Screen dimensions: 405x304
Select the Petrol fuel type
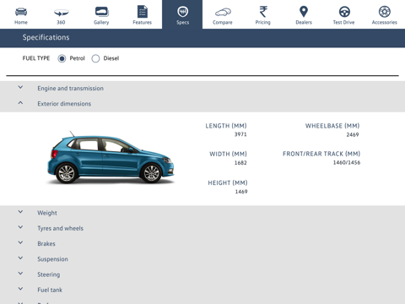pos(62,58)
